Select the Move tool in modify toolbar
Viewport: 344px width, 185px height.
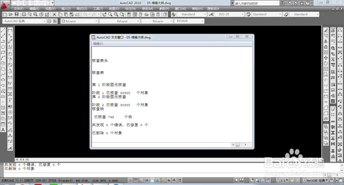pyautogui.click(x=326, y=58)
